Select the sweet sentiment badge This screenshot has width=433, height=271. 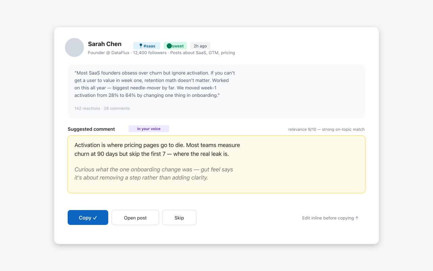pyautogui.click(x=175, y=46)
